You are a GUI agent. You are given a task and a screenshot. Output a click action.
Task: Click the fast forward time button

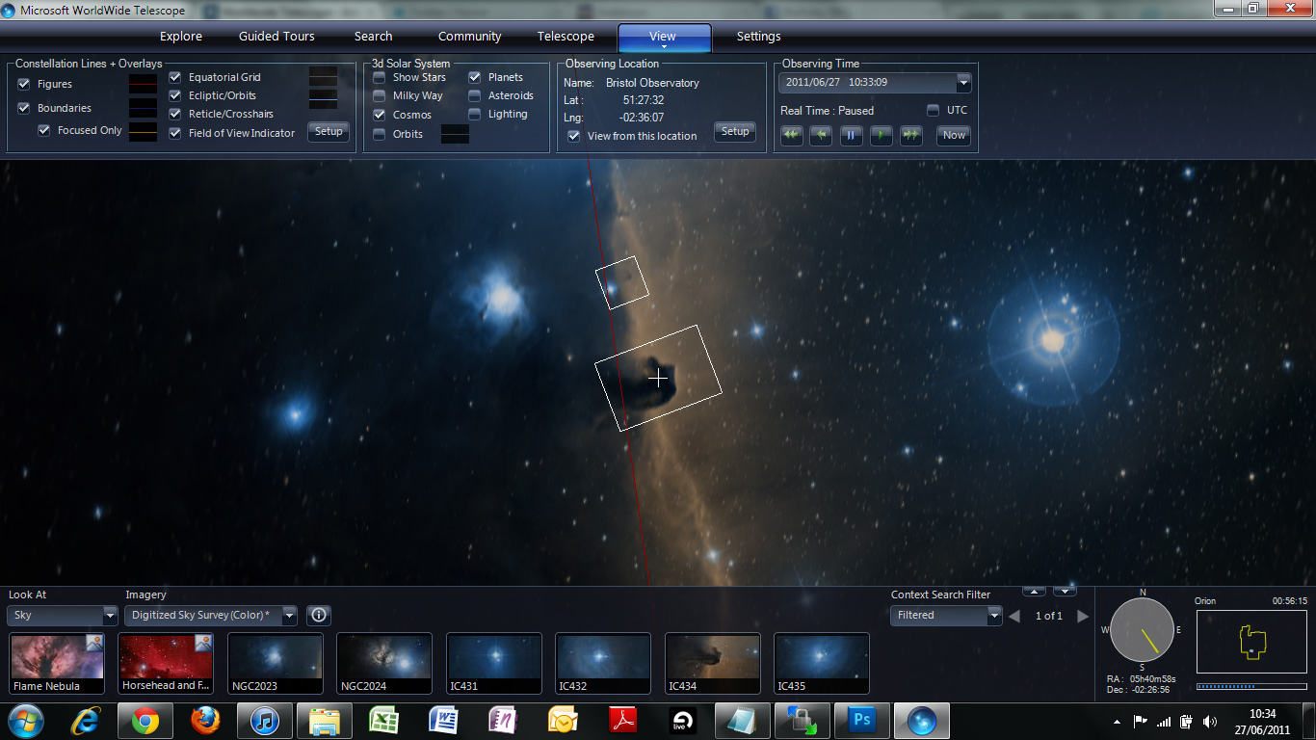tap(910, 136)
